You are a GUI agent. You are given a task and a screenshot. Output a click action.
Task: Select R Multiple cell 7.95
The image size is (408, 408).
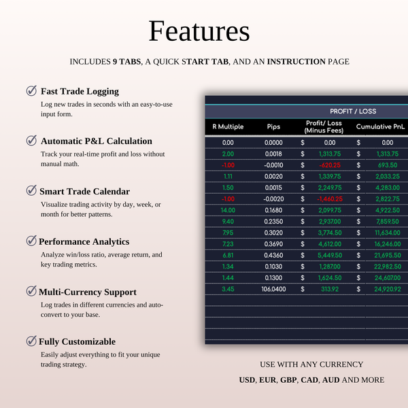(x=228, y=233)
